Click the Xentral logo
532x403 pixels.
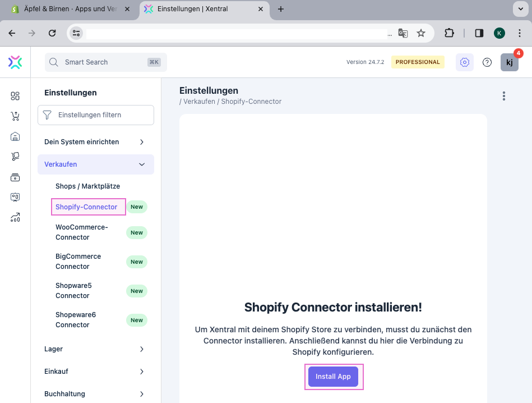(x=15, y=62)
